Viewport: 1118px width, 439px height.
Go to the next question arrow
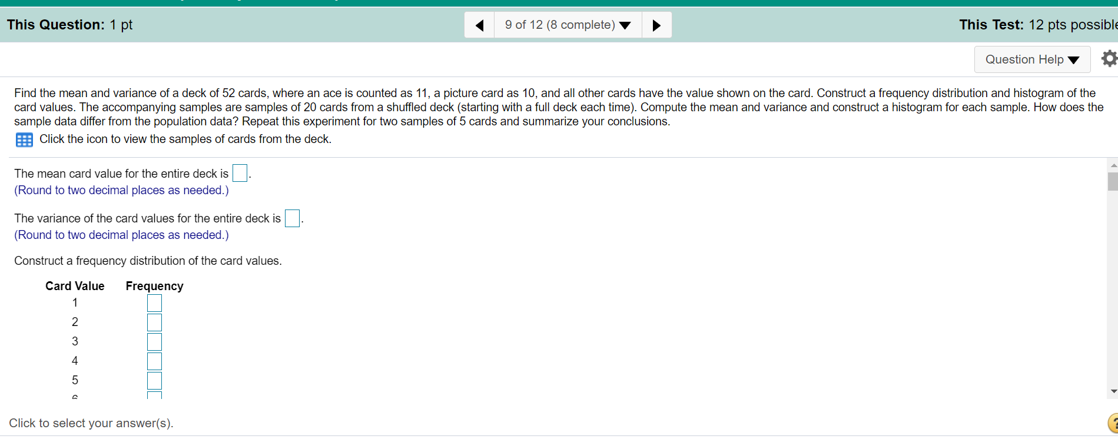click(x=657, y=25)
